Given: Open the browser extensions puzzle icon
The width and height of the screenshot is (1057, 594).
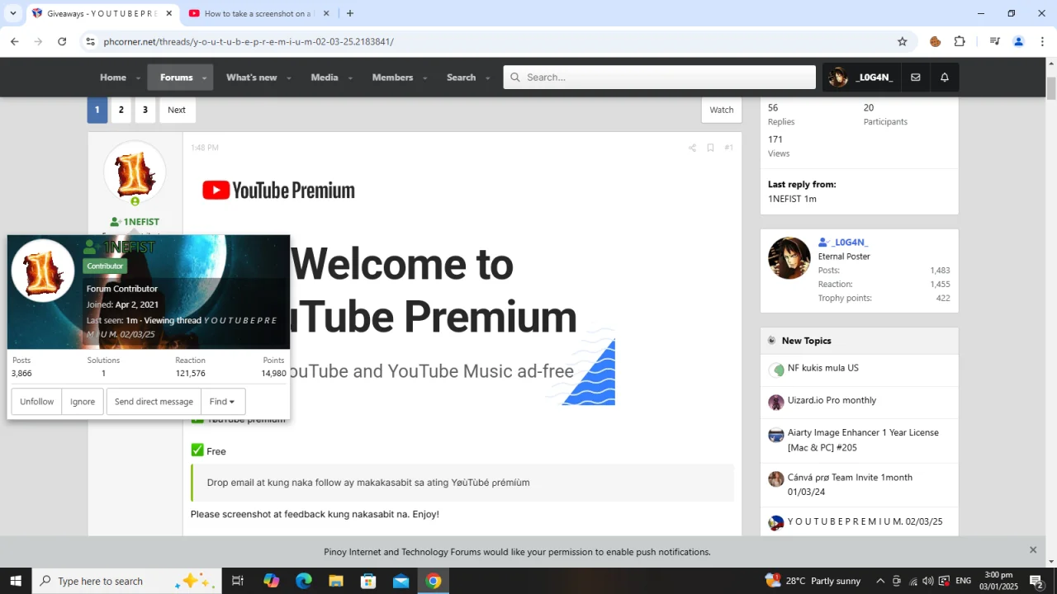Looking at the screenshot, I should (x=960, y=41).
